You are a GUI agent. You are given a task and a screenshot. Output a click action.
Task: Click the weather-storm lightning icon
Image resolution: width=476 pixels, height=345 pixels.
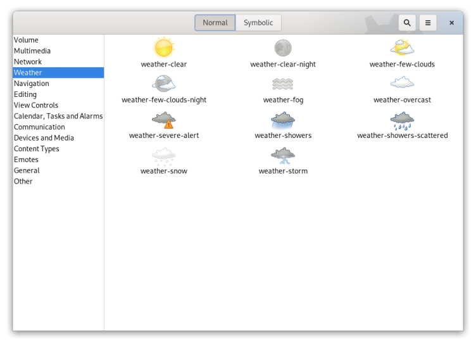[283, 155]
